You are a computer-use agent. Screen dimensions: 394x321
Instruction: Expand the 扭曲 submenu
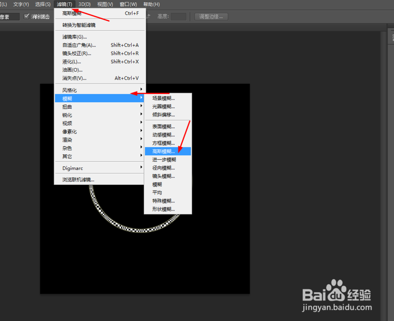[99, 106]
